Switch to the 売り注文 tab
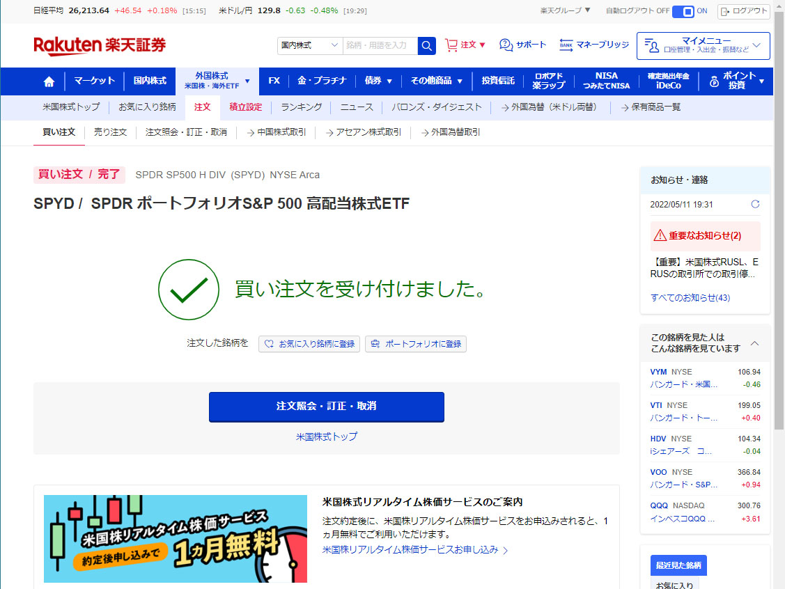This screenshot has width=785, height=589. coord(110,132)
